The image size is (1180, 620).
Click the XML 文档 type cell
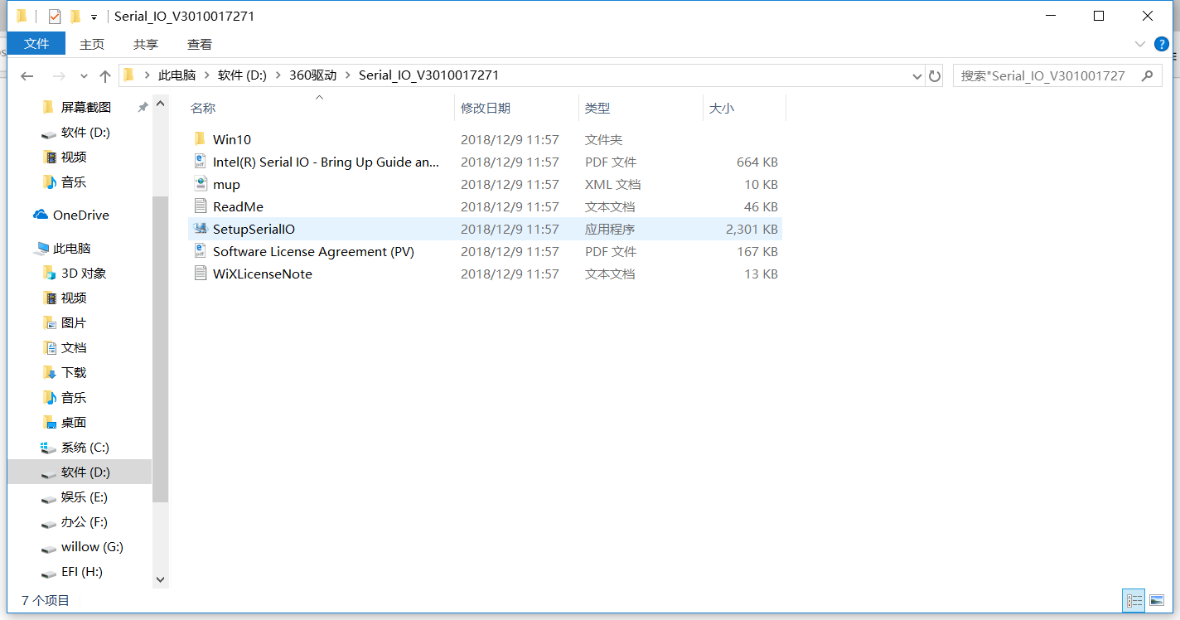pyautogui.click(x=612, y=184)
